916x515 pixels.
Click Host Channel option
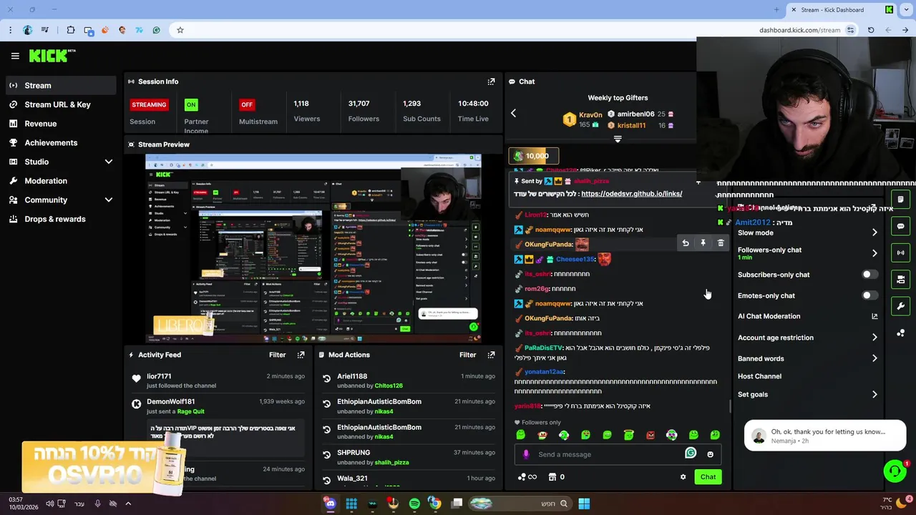(x=759, y=376)
